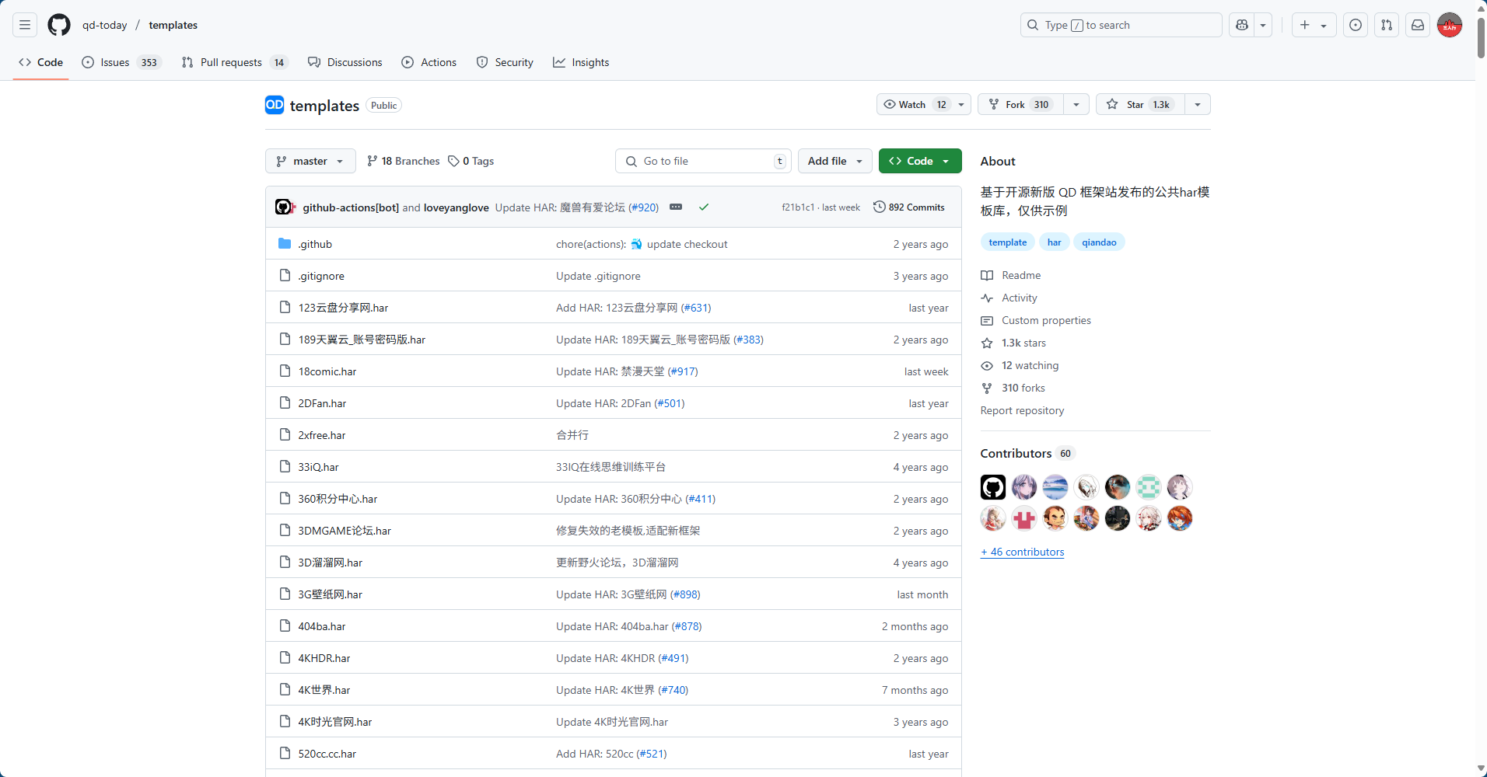Expand the Watch options dropdown arrow

(x=961, y=104)
